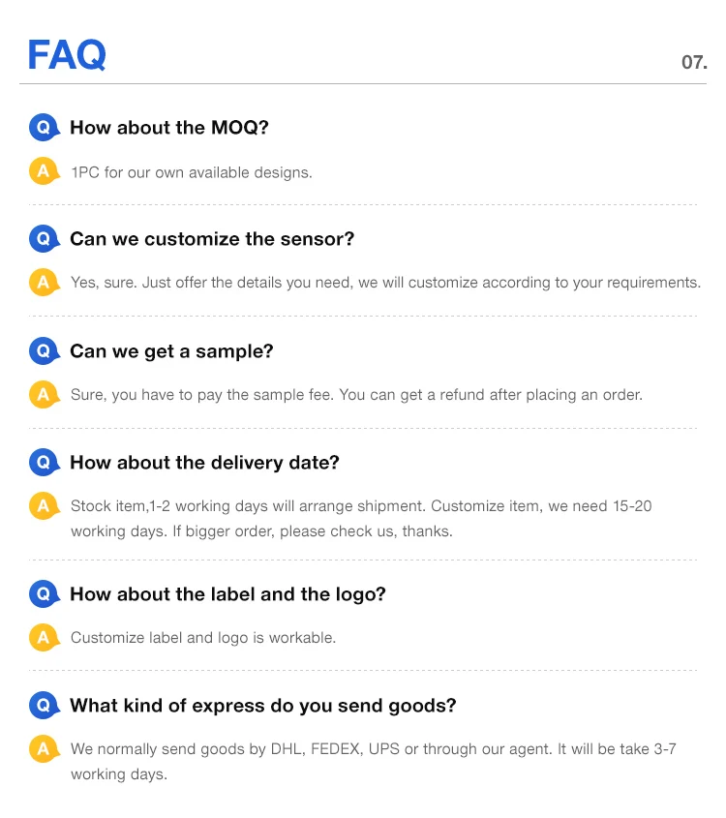Viewport: 726px width, 818px height.
Task: Click the Q icon beside the sample question
Action: [x=44, y=350]
